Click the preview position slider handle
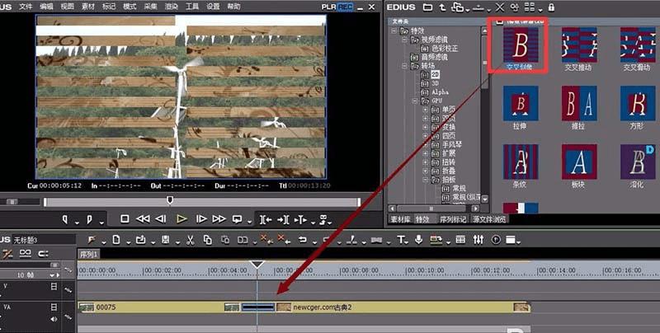The width and height of the screenshot is (660, 333). (x=170, y=200)
